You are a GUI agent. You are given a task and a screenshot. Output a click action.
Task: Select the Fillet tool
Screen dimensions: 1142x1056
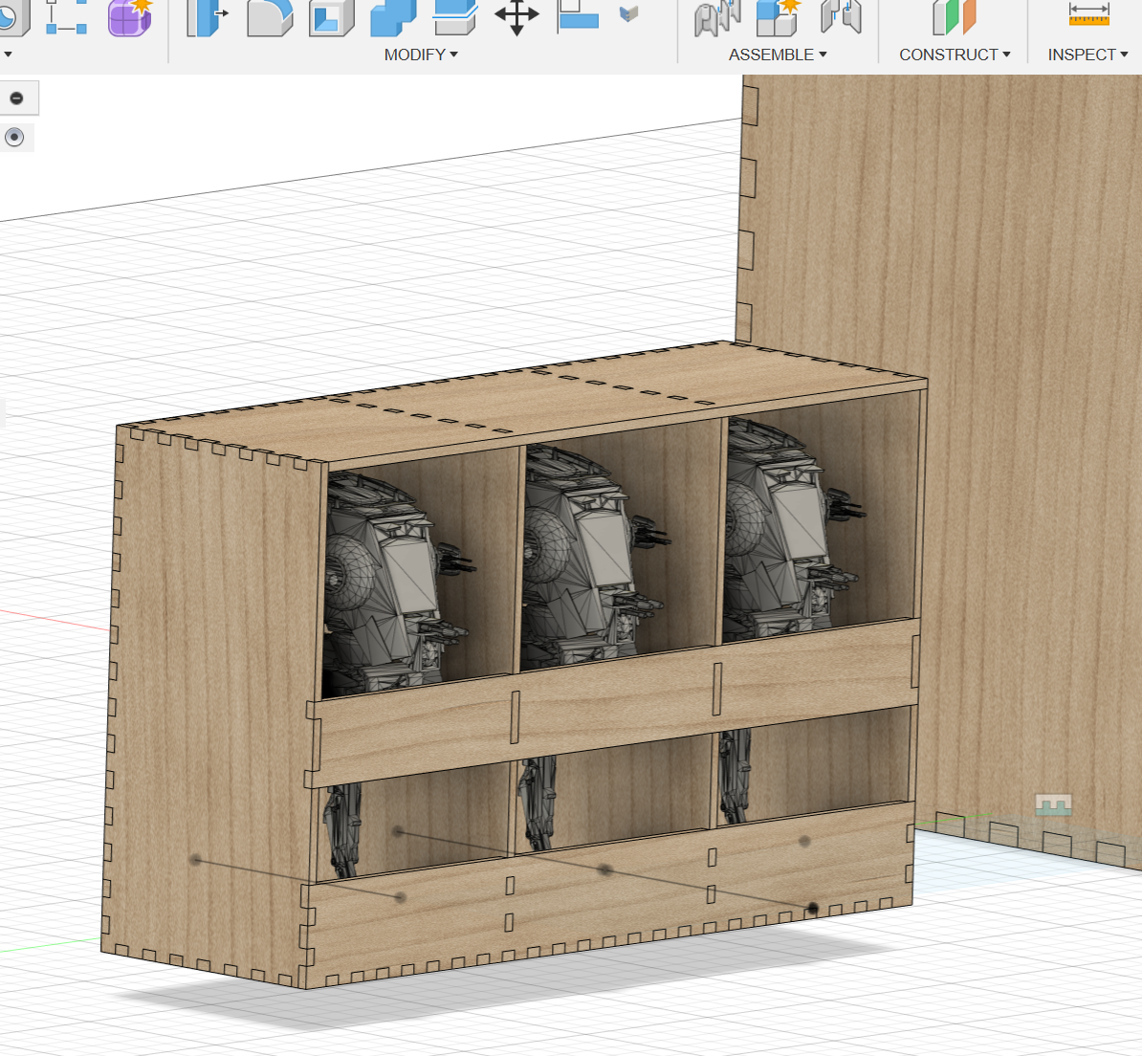pos(270,17)
